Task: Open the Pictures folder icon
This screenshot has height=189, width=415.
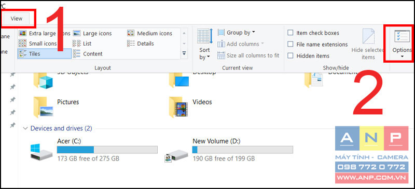Action: (44, 107)
